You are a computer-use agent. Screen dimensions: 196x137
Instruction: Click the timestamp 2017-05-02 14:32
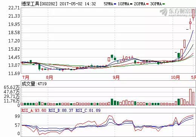click(x=78, y=4)
